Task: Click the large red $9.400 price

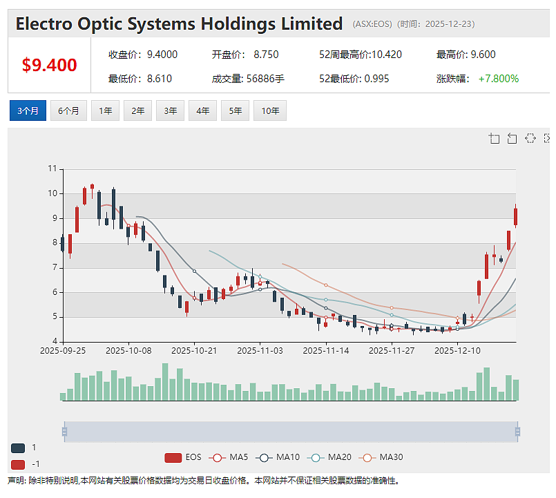Action: [x=49, y=65]
